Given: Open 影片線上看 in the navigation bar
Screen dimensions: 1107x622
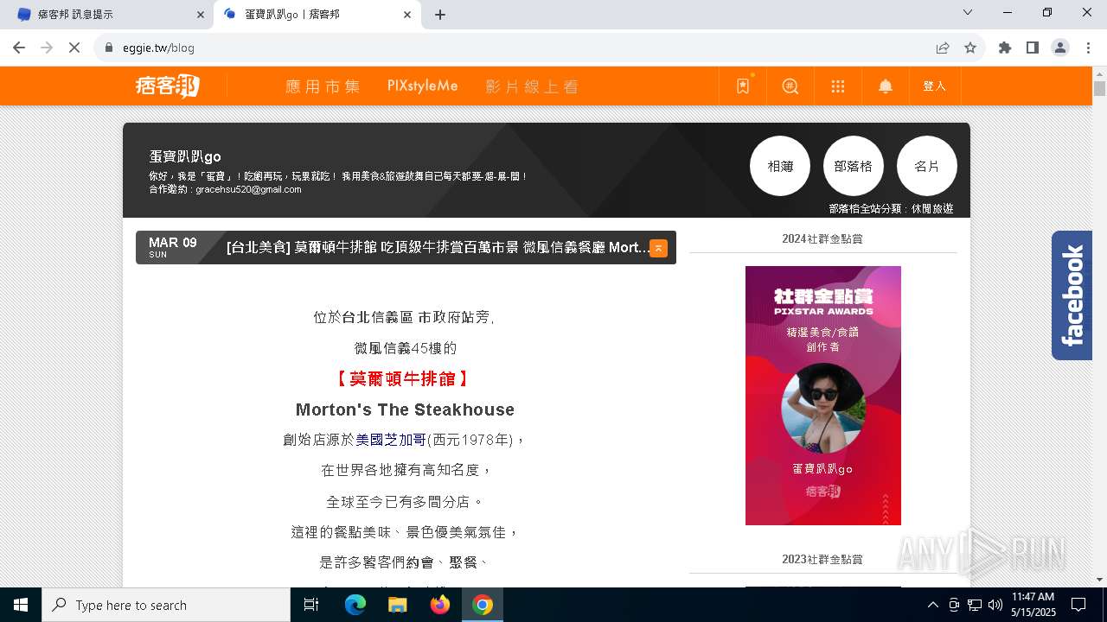Looking at the screenshot, I should [531, 86].
